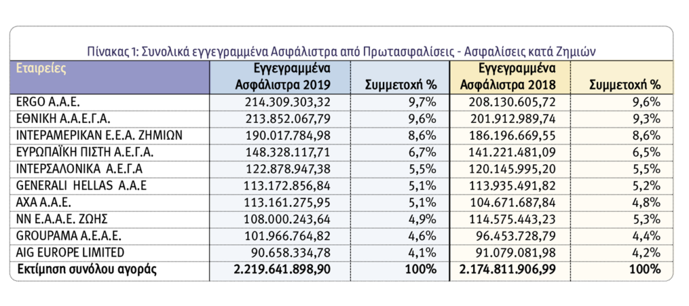This screenshot has height=306, width=689.
Task: Select the ΙΝΤΕΡΣΑΛΟΝΙΚΑ Α.Ε.Γ.Α cell
Action: pyautogui.click(x=110, y=169)
